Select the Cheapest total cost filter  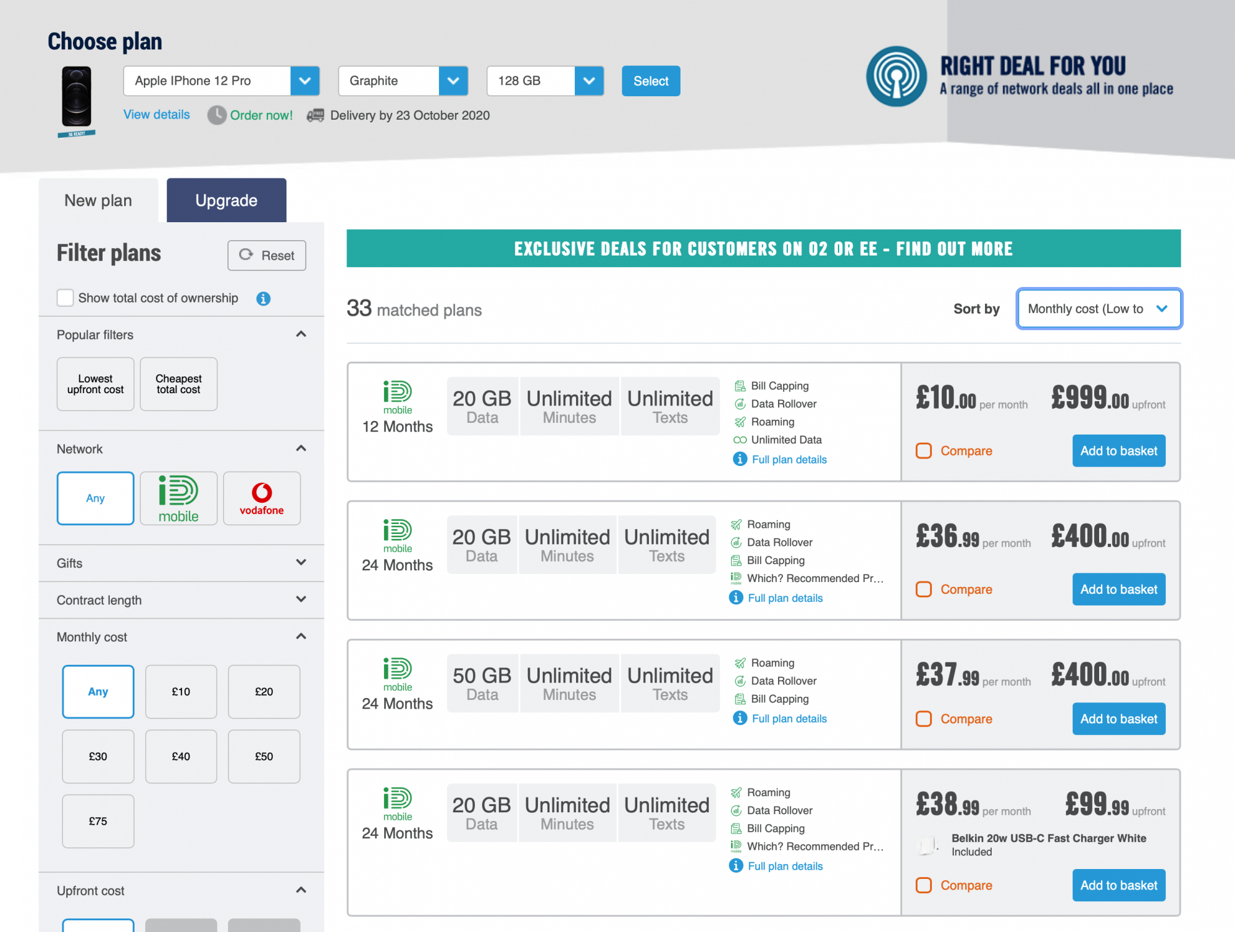pos(178,384)
